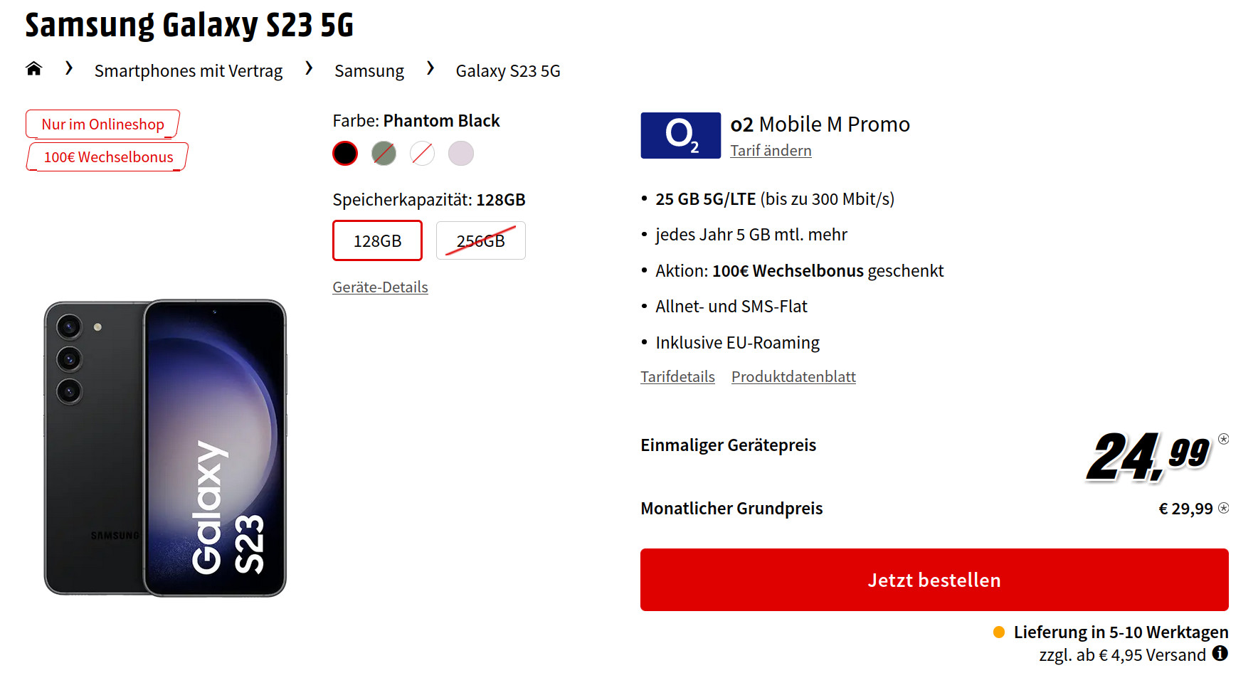Image resolution: width=1258 pixels, height=700 pixels.
Task: Select the lavender color swatch
Action: 461,153
